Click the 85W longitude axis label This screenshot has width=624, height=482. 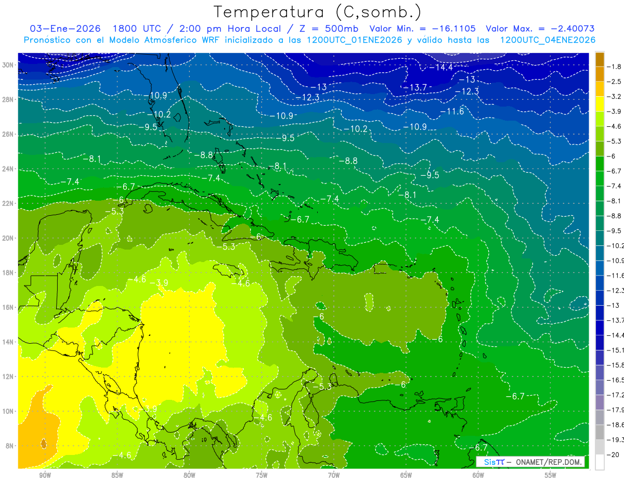[x=117, y=475]
